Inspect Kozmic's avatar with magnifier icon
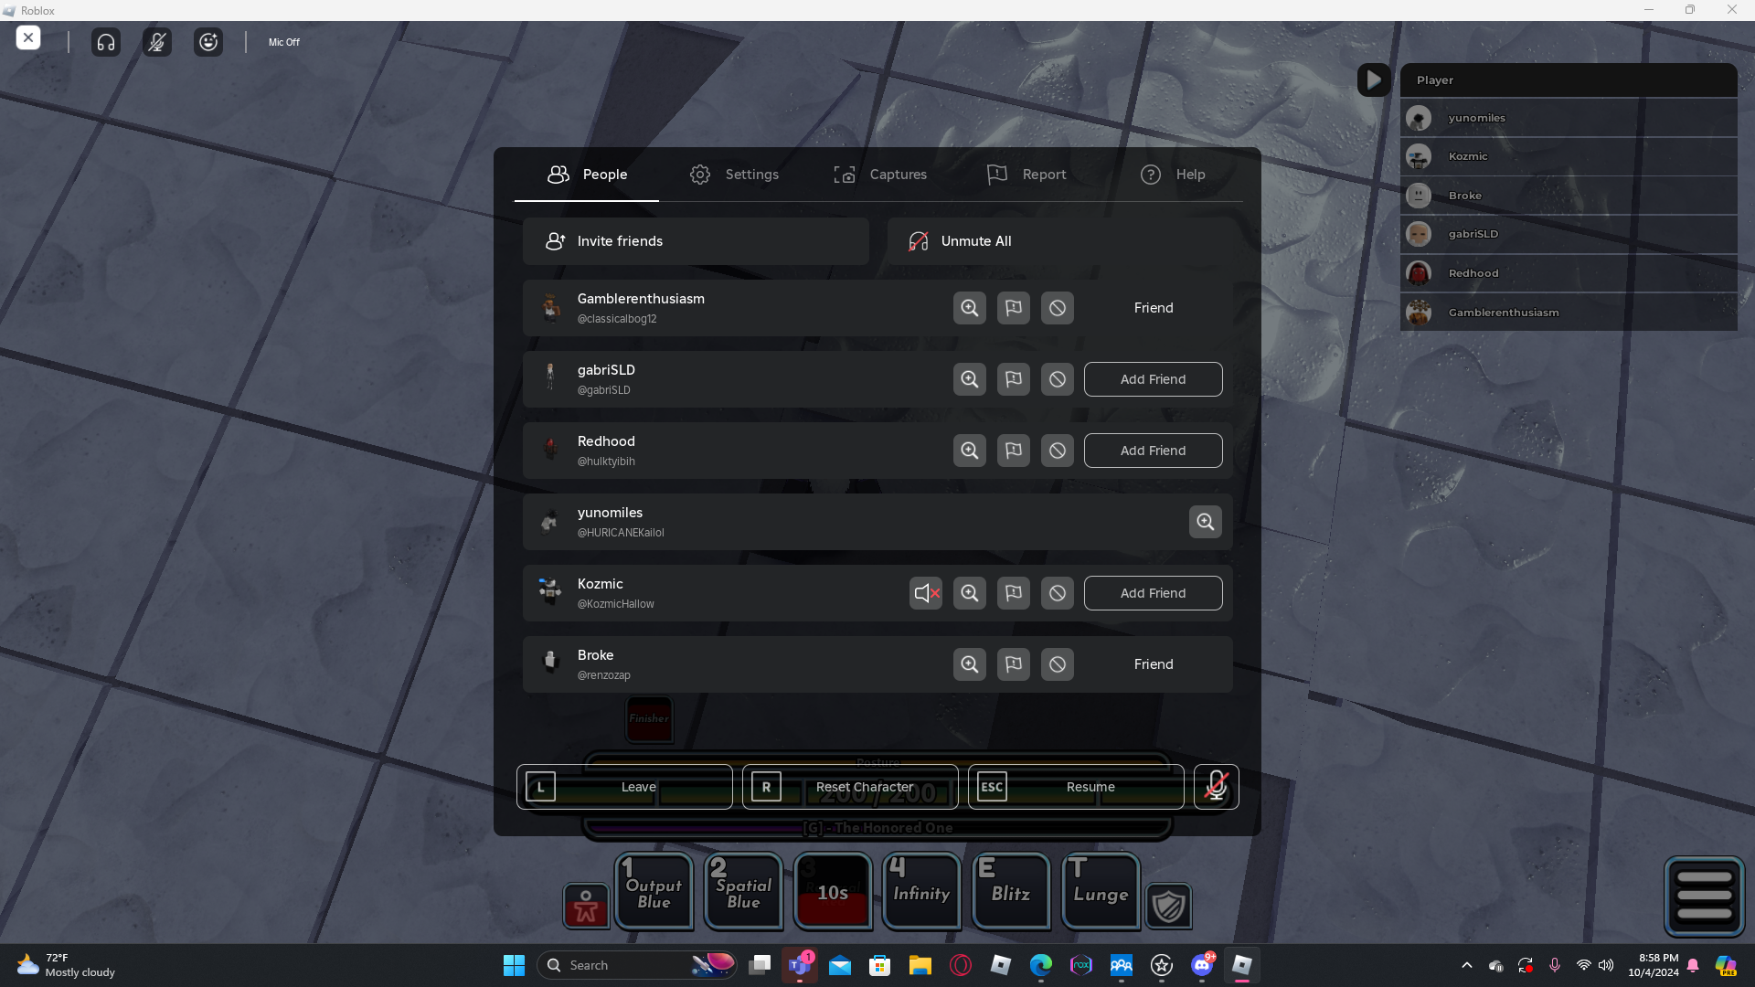Viewport: 1755px width, 987px height. (x=970, y=593)
